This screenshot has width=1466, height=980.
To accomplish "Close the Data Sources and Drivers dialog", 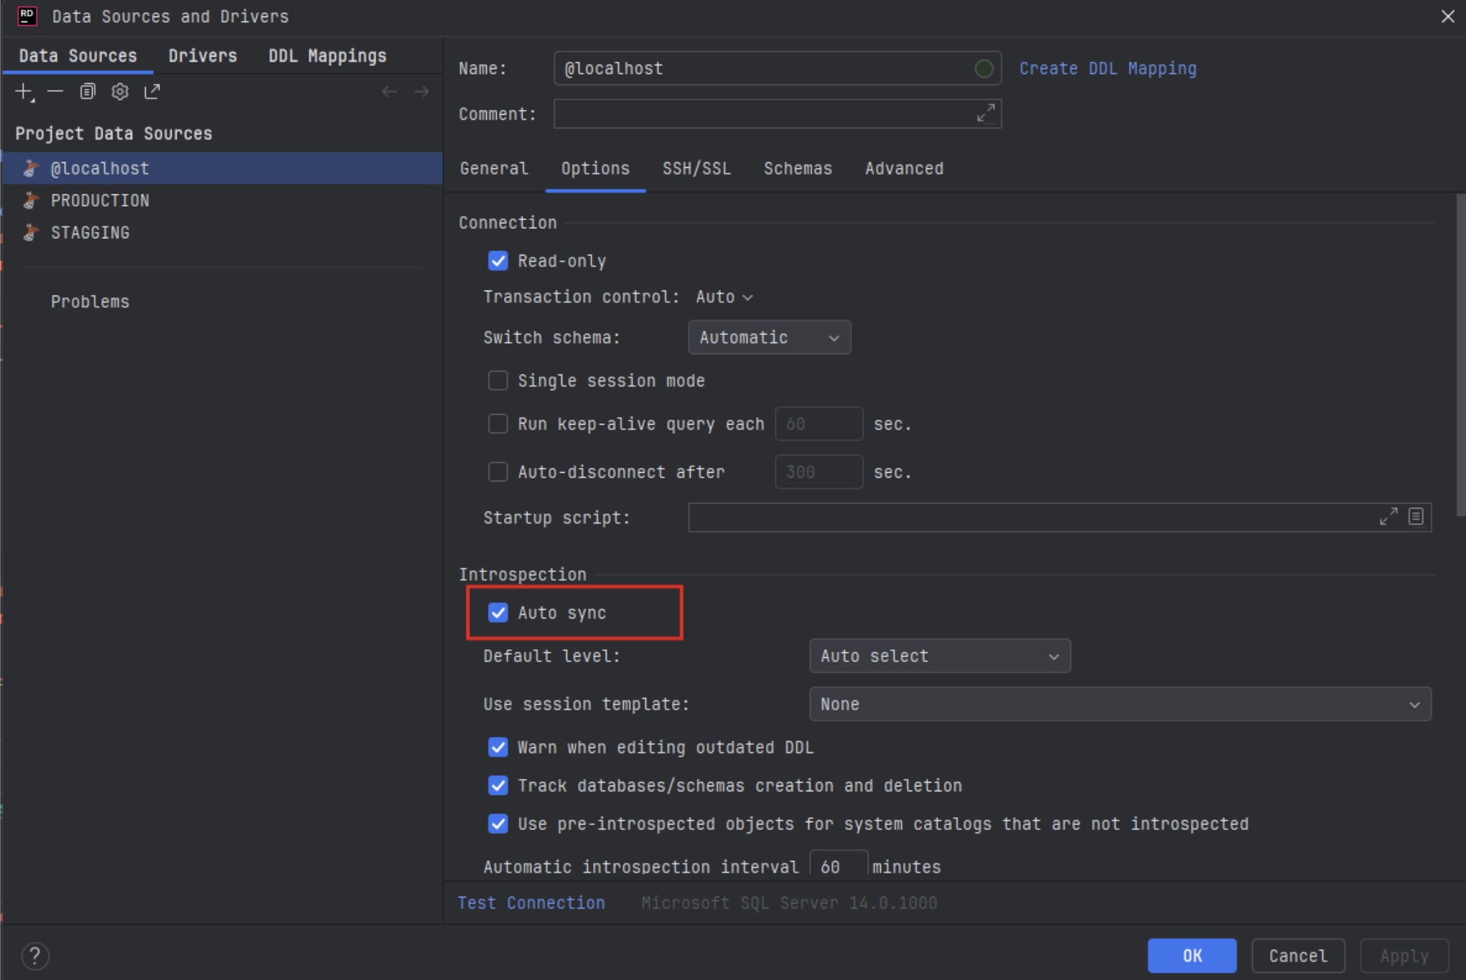I will [1447, 16].
